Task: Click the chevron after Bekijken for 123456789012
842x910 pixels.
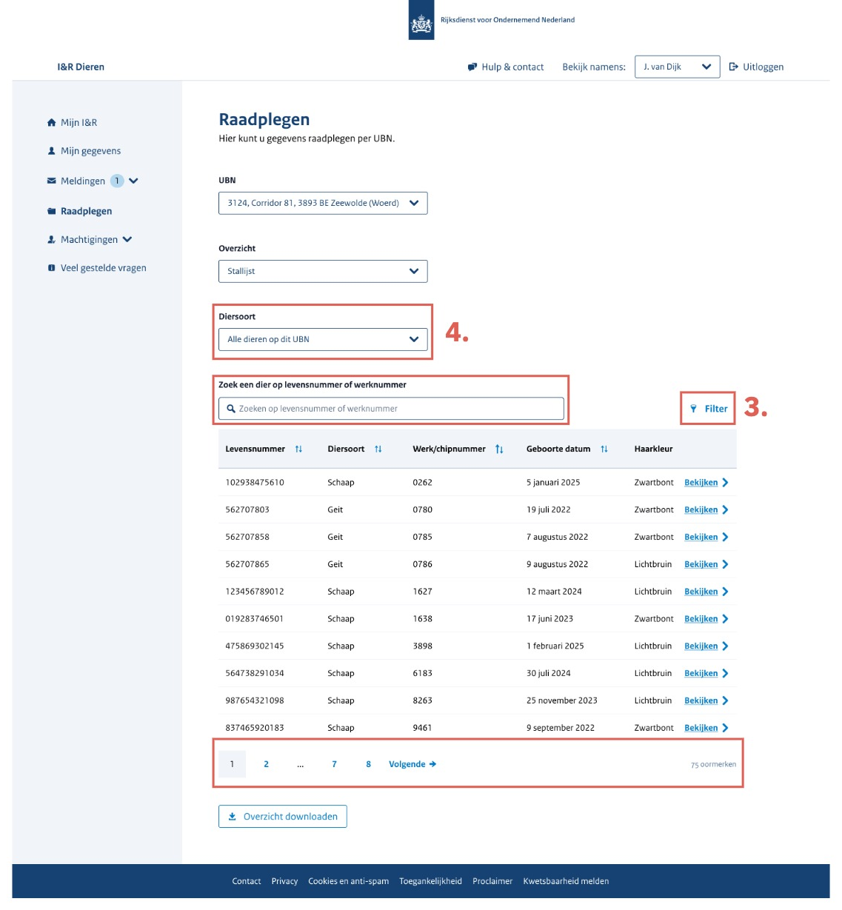Action: pos(725,592)
